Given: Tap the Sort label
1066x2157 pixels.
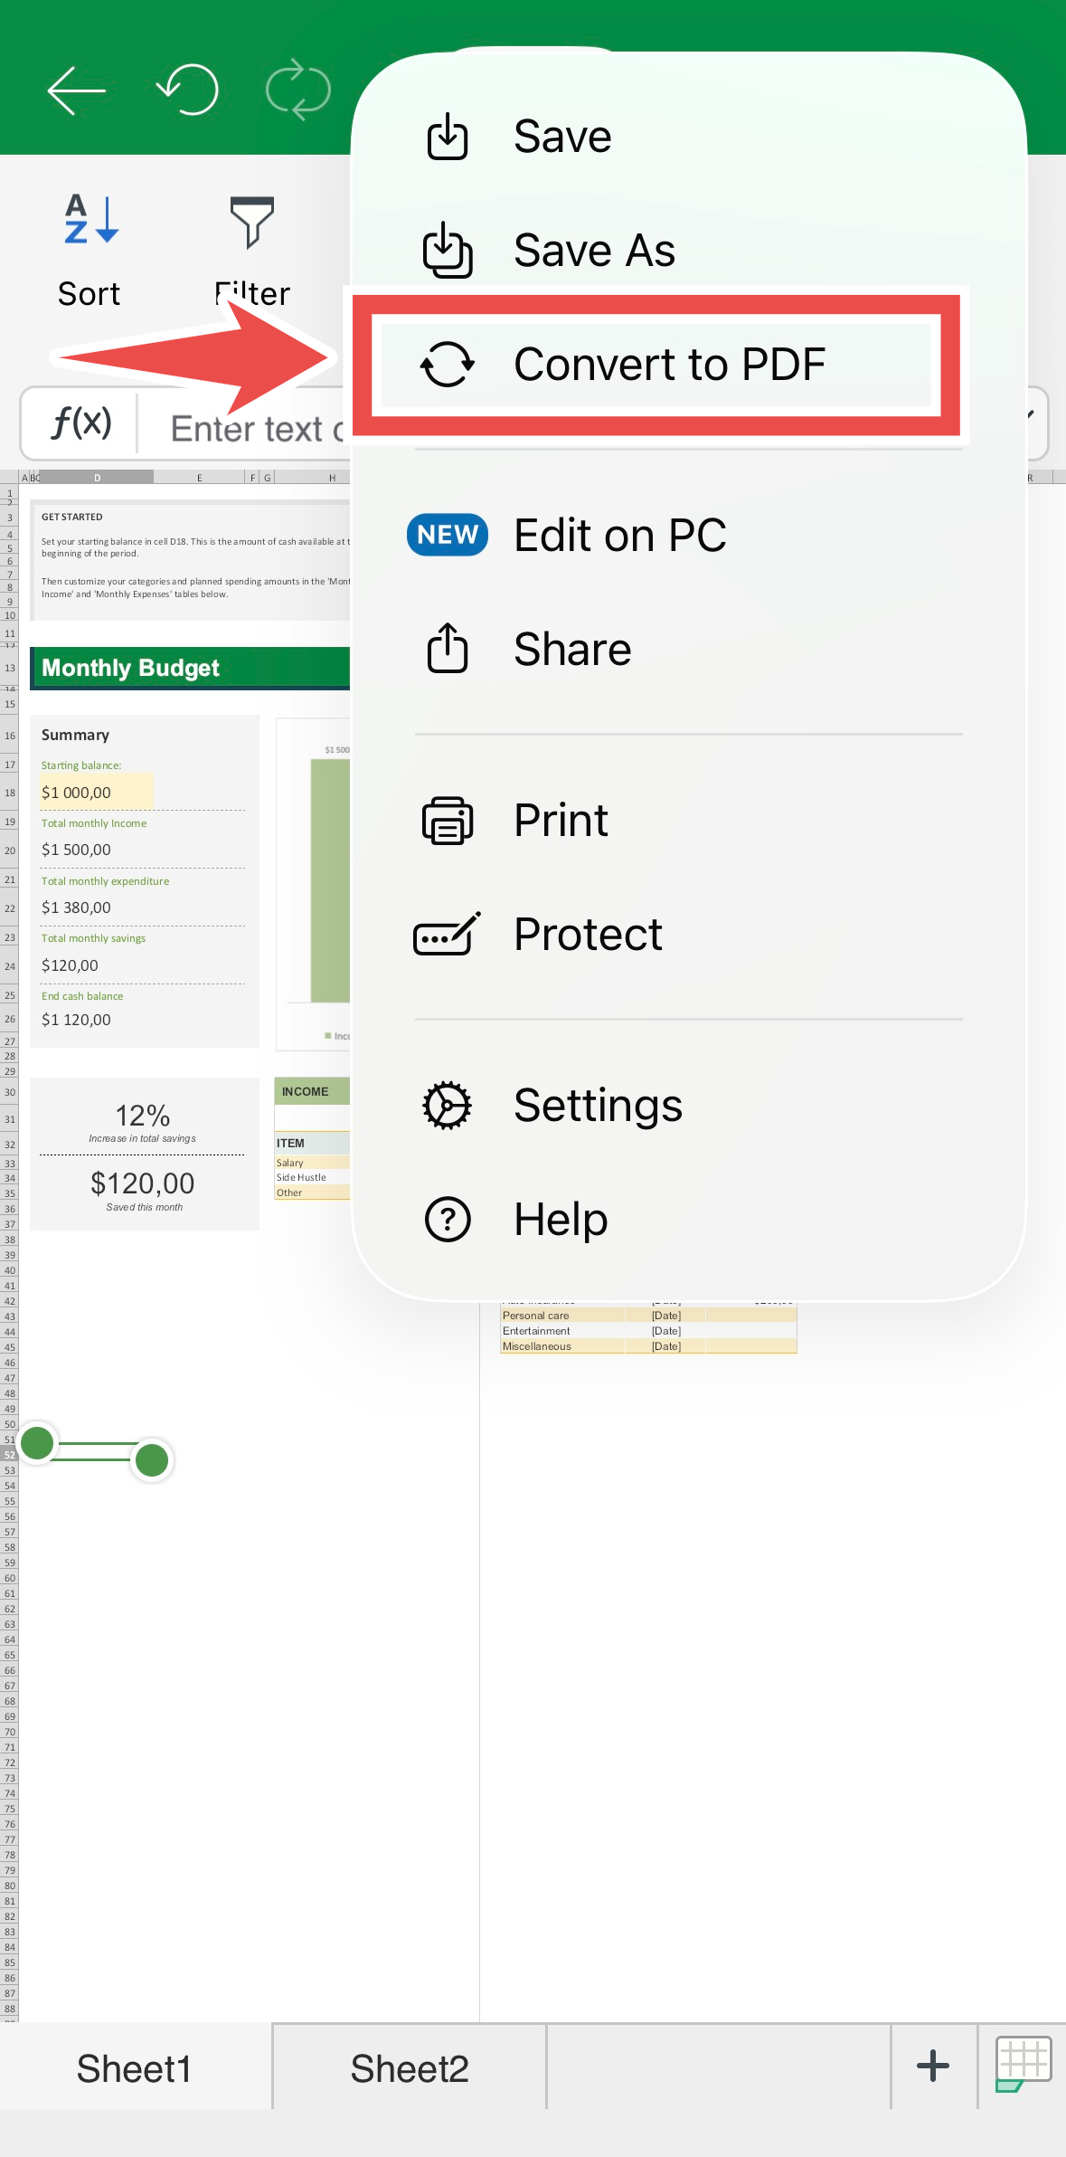Looking at the screenshot, I should tap(89, 294).
